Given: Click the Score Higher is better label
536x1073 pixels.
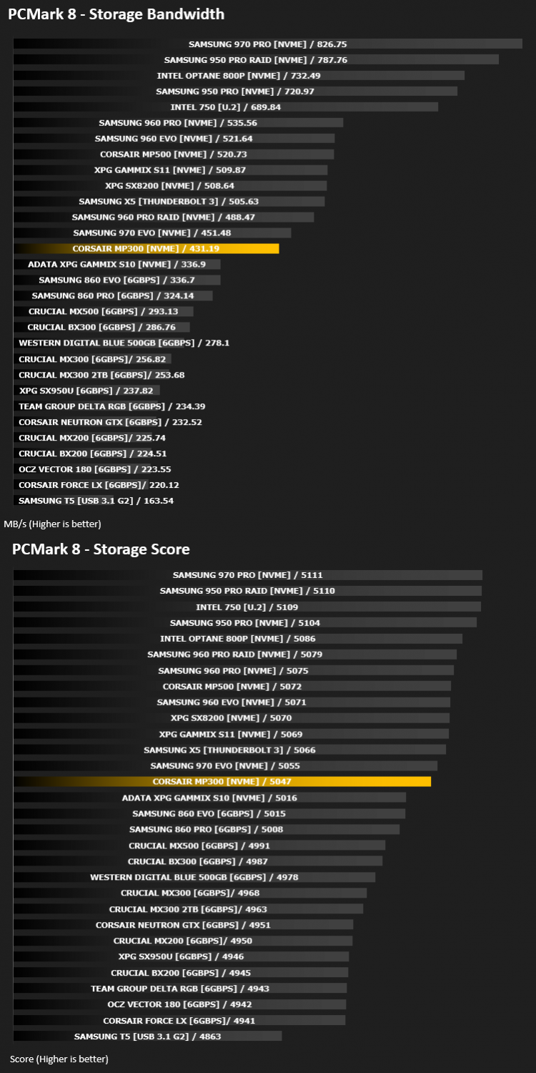Looking at the screenshot, I should (59, 1059).
